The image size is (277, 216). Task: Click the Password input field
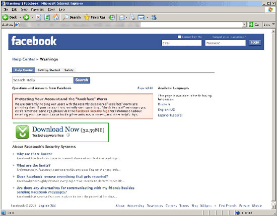tap(225, 43)
